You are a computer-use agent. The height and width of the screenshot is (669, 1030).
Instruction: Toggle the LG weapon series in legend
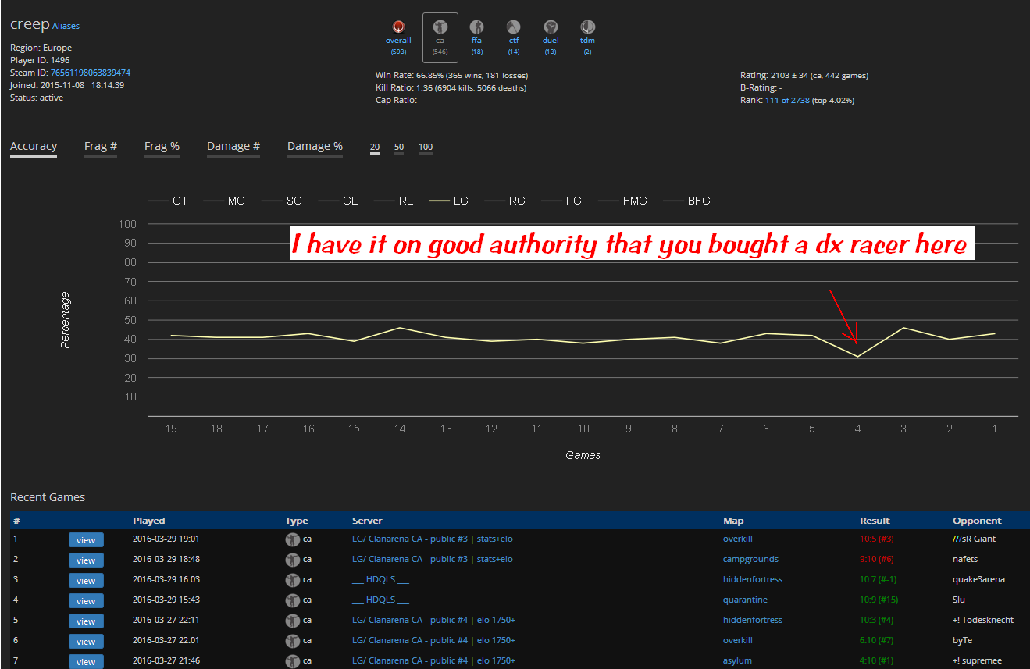449,201
